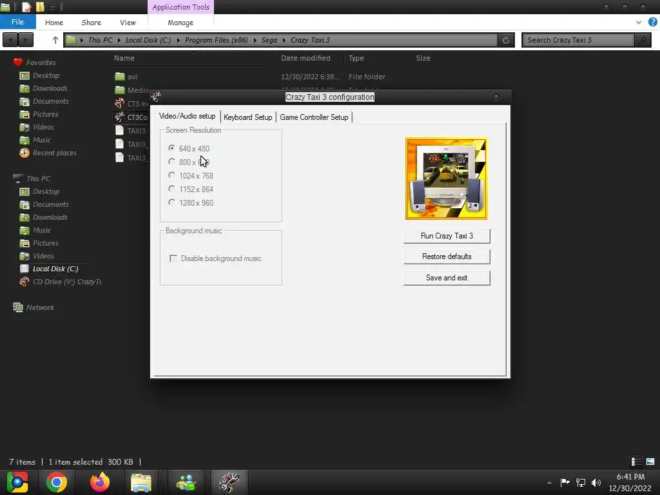Viewport: 660px width, 495px height.
Task: Switch to details view icon in status bar
Action: coord(636,461)
